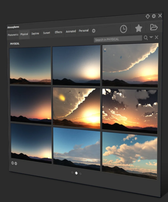The image size is (168, 202).
Task: Switch to the Sunset tab
Action: pyautogui.click(x=46, y=33)
